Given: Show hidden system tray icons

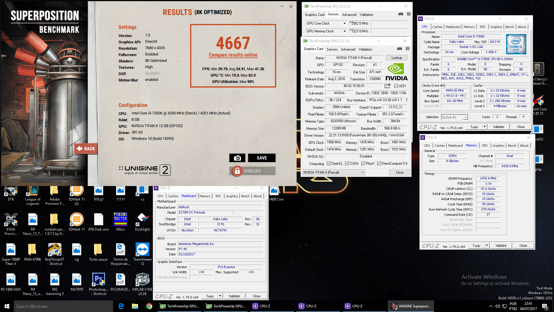Looking at the screenshot, I should coord(491,306).
